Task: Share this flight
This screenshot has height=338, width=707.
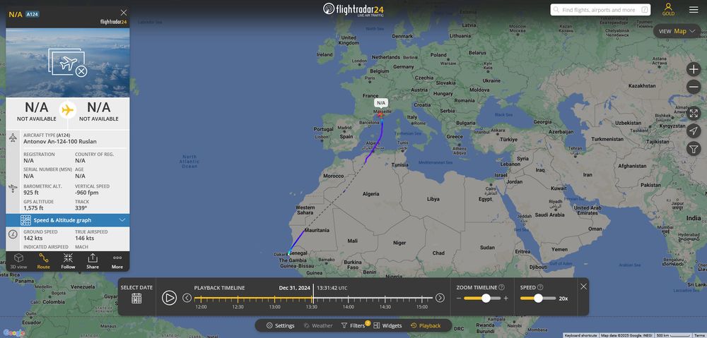Action: [93, 261]
